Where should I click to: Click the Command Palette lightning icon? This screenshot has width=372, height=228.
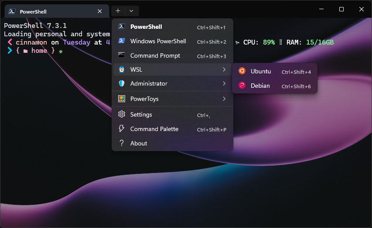pos(122,128)
